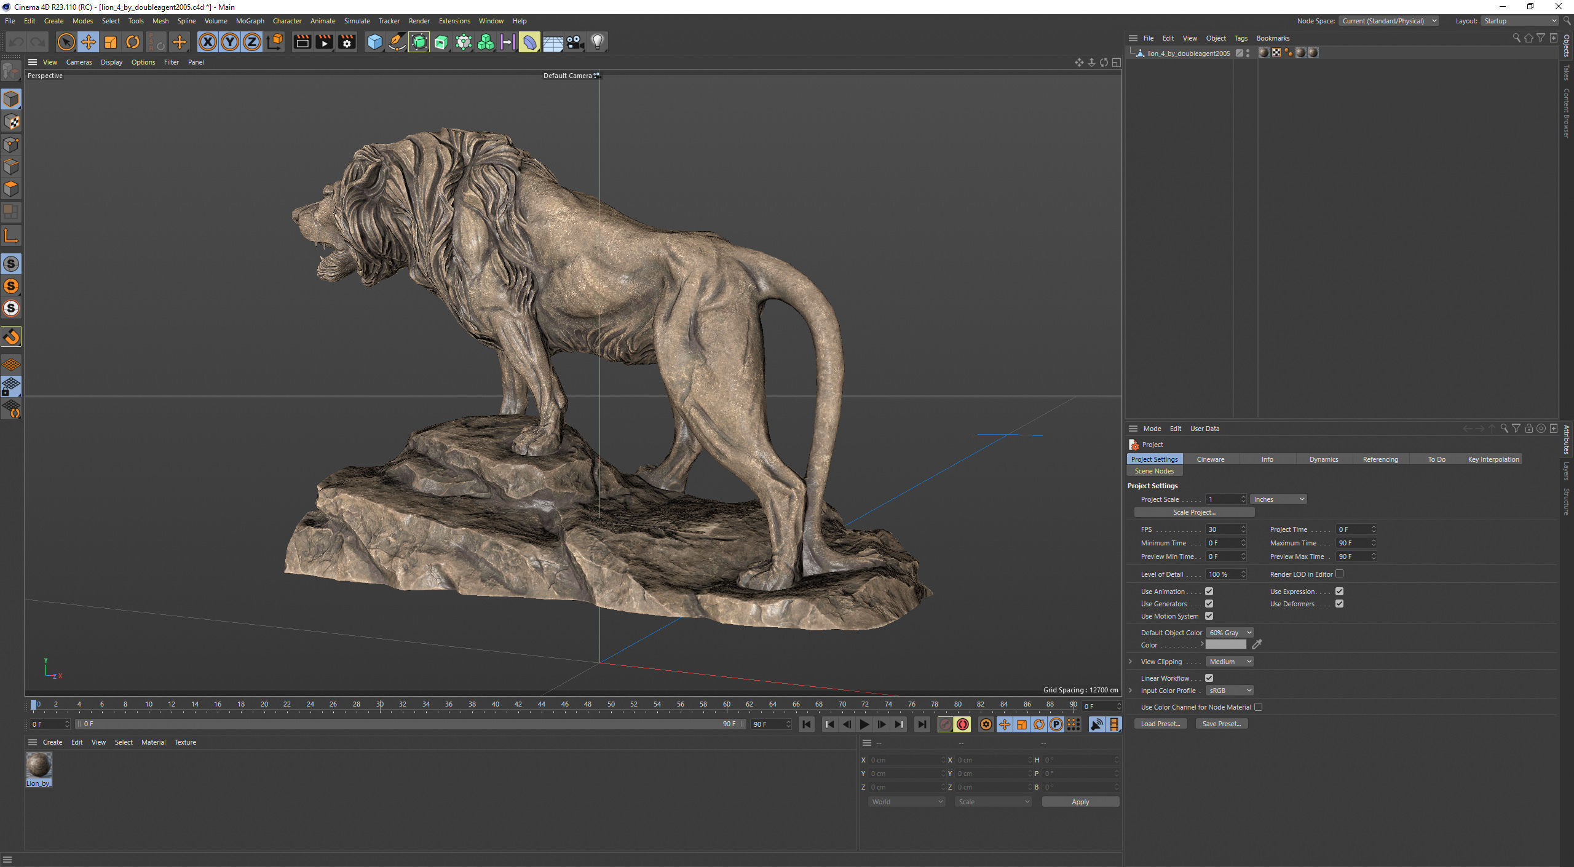This screenshot has width=1574, height=867.
Task: Toggle Record Active Objects keyframe button
Action: coord(946,724)
